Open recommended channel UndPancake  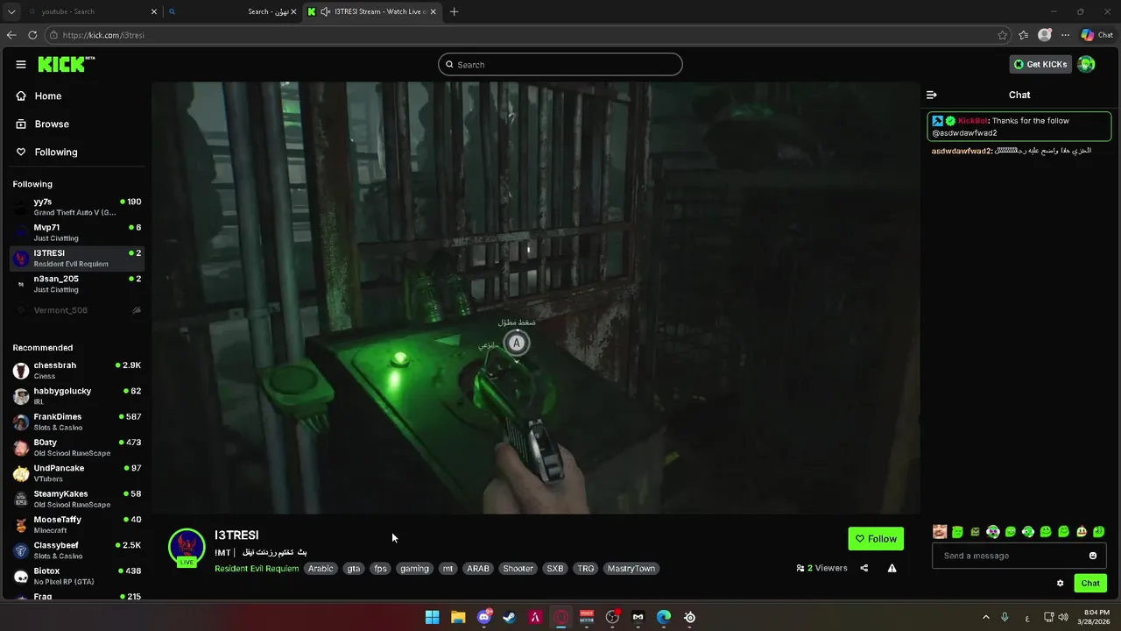[77, 472]
